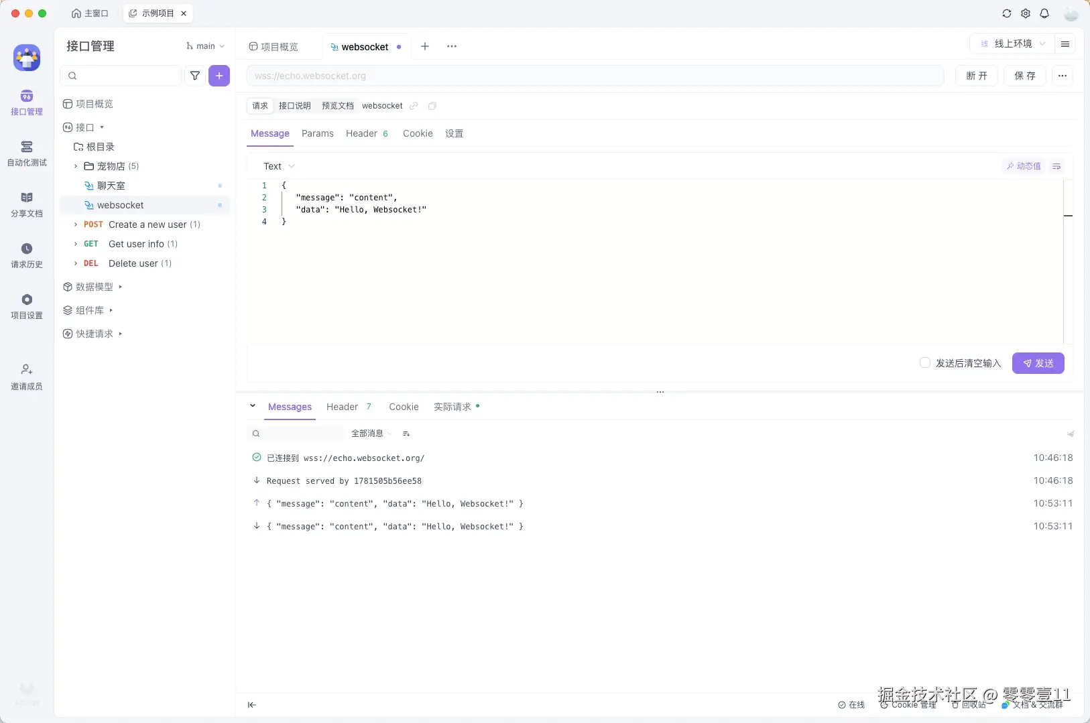Open 分享文档 in the left sidebar

(27, 204)
